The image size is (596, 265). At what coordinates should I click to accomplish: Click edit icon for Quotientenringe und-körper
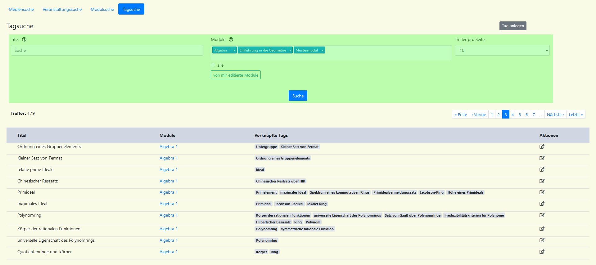click(542, 252)
